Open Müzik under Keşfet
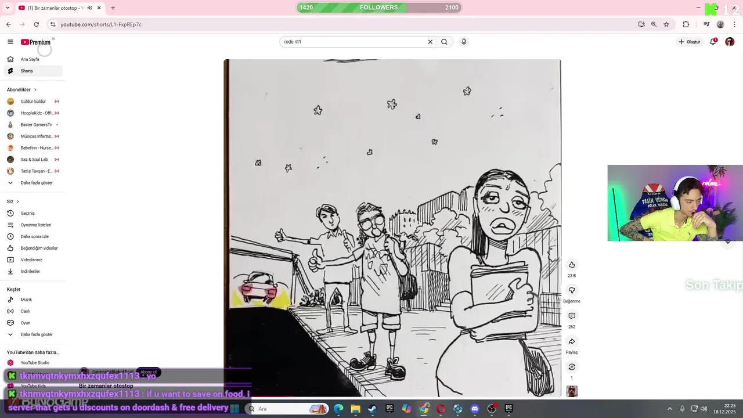This screenshot has width=743, height=418. click(x=33, y=300)
